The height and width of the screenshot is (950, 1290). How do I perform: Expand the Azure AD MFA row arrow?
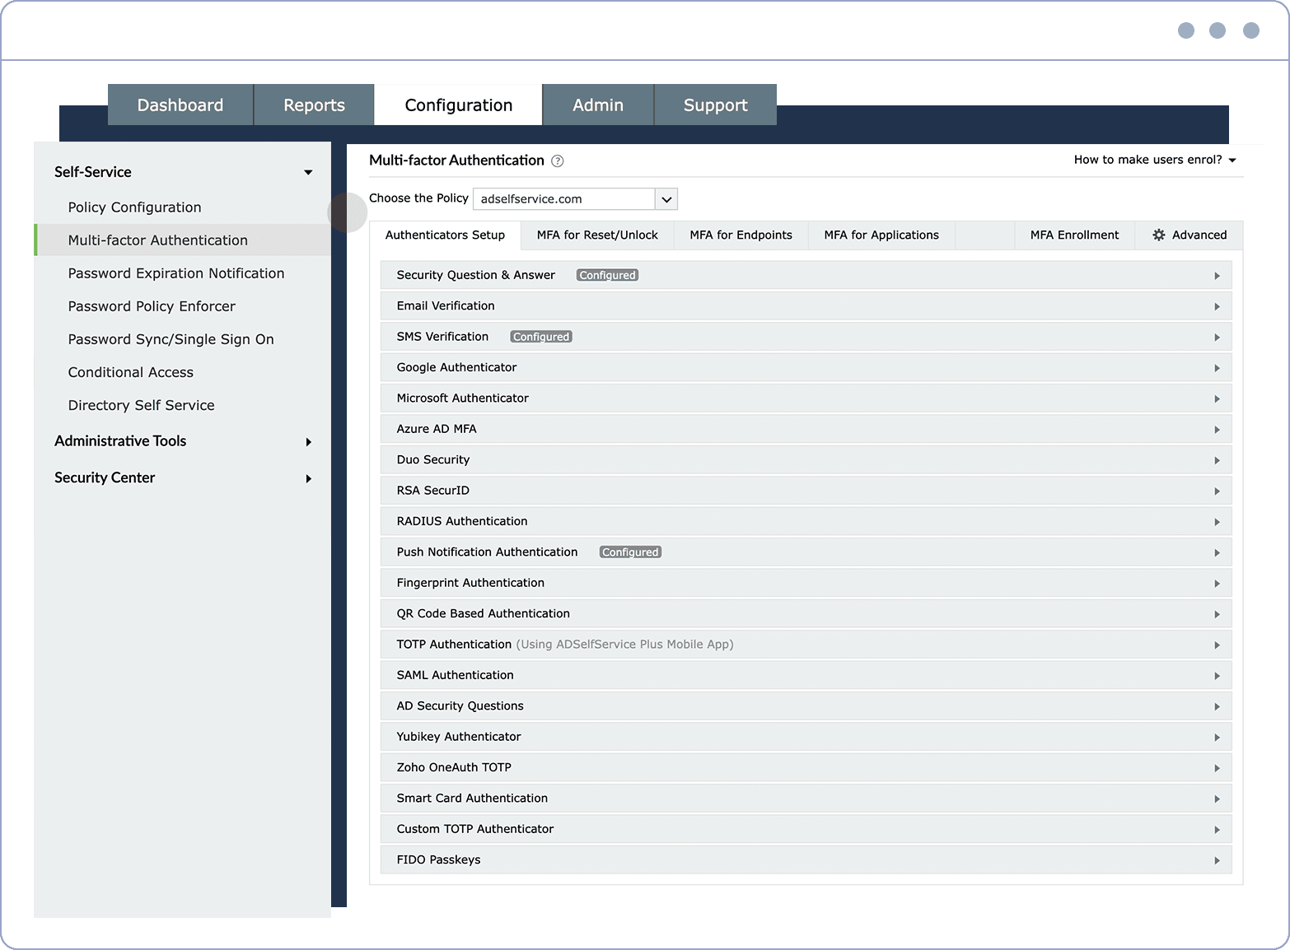click(x=1217, y=430)
